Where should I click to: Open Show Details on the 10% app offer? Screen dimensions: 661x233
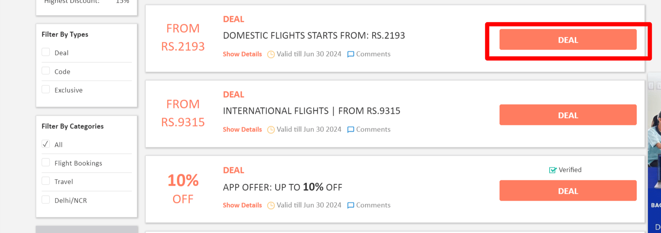coord(242,205)
